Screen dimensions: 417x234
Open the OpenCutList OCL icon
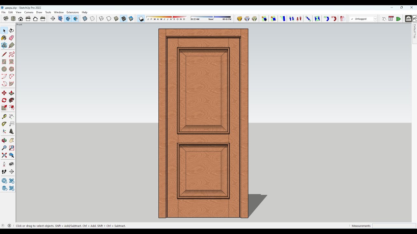tap(408, 19)
